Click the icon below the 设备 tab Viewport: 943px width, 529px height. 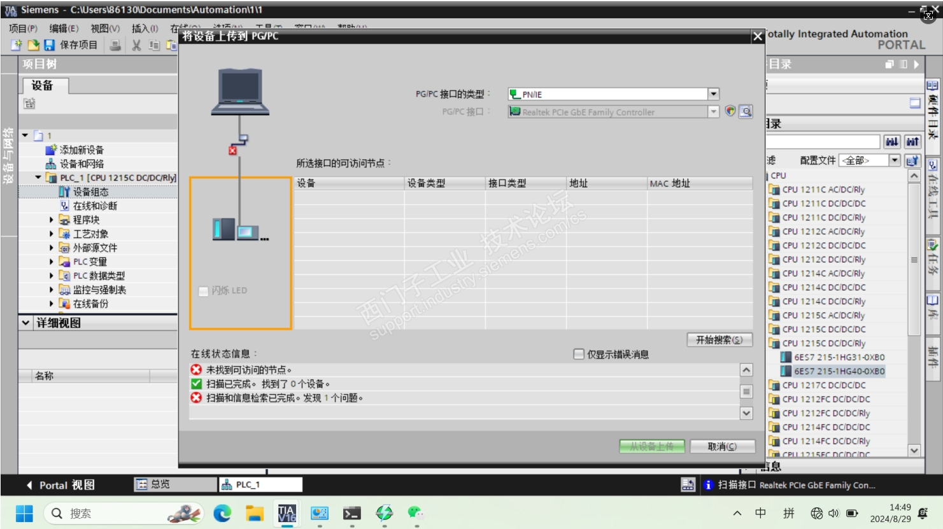click(29, 103)
